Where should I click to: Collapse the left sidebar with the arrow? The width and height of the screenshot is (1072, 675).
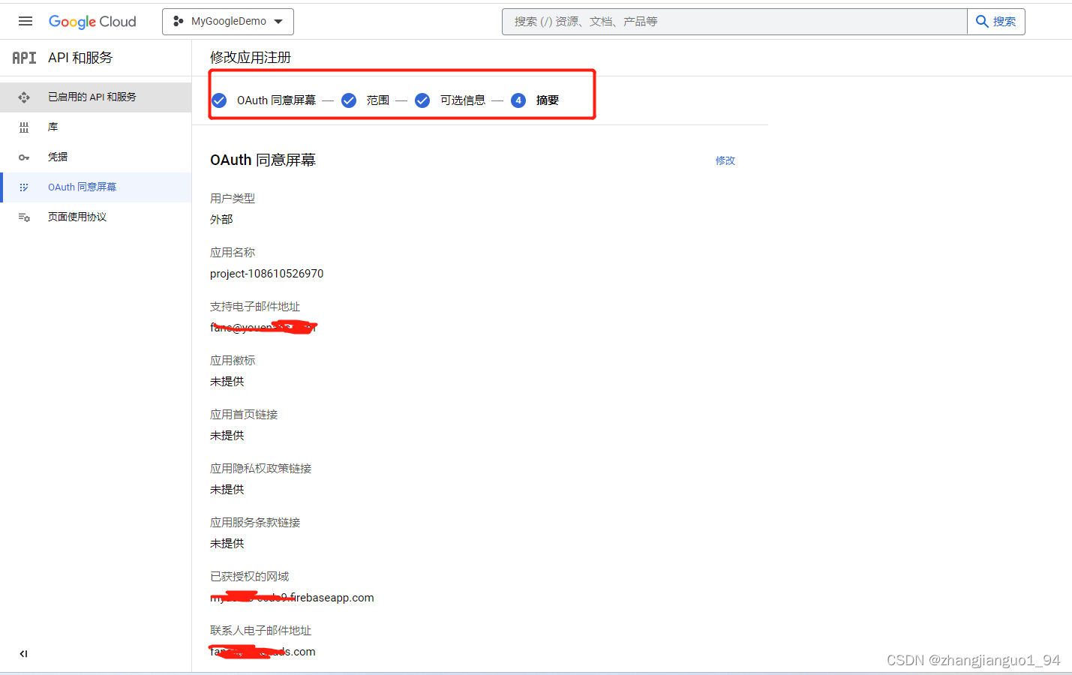23,653
